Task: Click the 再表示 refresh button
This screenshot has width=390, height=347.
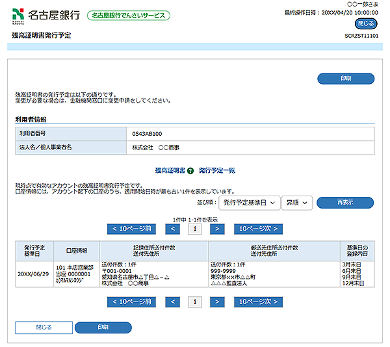Action: coord(344,203)
